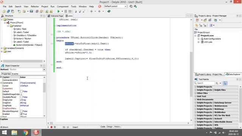Click the Sync icon in Project Manager
Image resolution: width=242 pixels, height=136 pixels.
point(197,25)
